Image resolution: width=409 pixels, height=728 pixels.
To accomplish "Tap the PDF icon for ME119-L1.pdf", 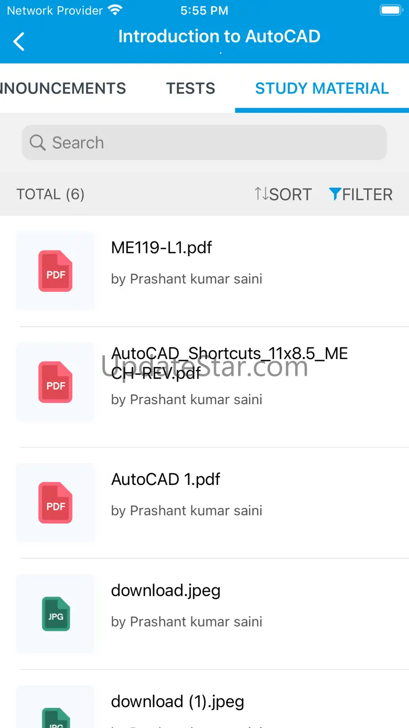I will 55,271.
